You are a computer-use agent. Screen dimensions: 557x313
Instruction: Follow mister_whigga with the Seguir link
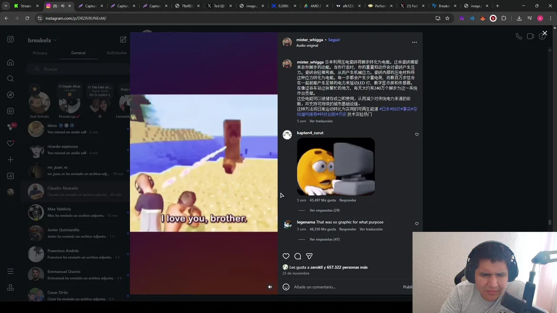334,40
